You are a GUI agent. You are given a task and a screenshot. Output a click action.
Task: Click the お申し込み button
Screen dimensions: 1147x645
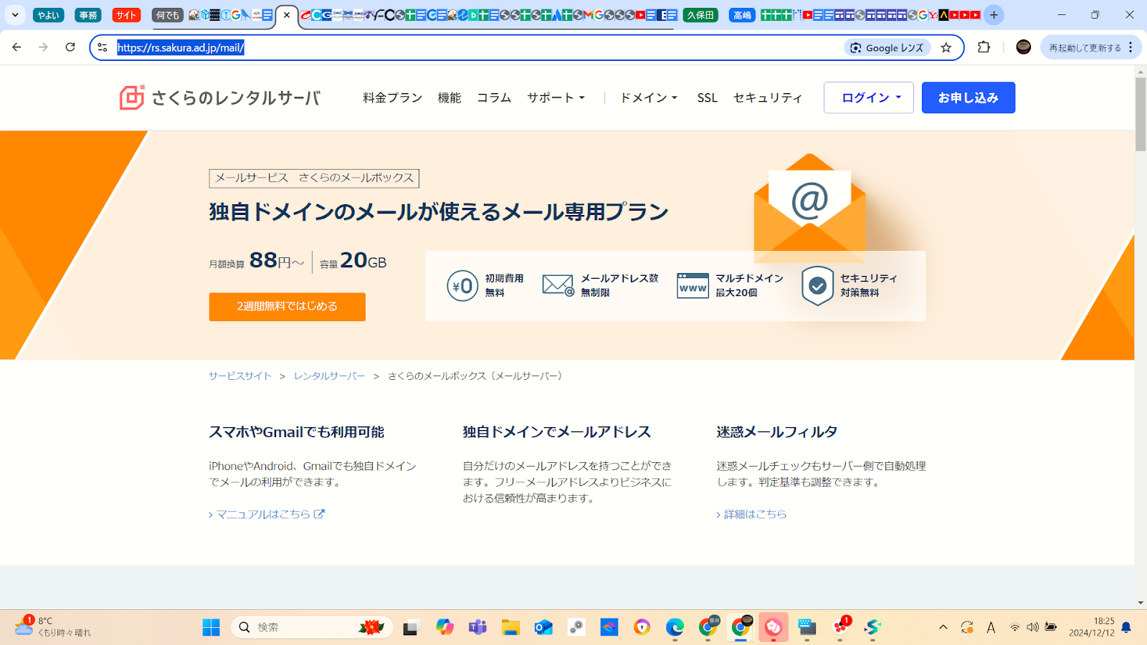tap(968, 97)
